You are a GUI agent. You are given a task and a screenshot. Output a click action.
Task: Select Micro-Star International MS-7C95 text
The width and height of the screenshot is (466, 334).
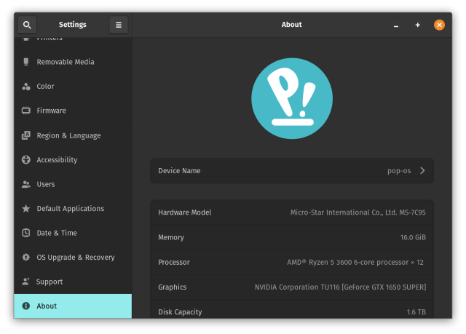pyautogui.click(x=358, y=212)
